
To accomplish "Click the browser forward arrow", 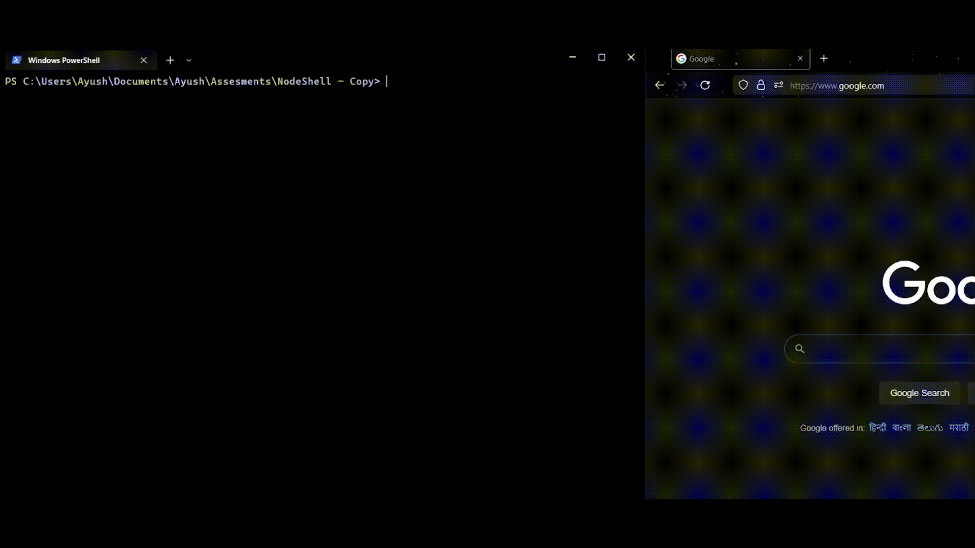I will pyautogui.click(x=682, y=85).
